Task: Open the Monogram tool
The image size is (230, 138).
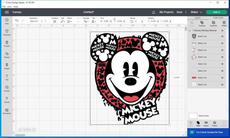Action: (7, 110)
